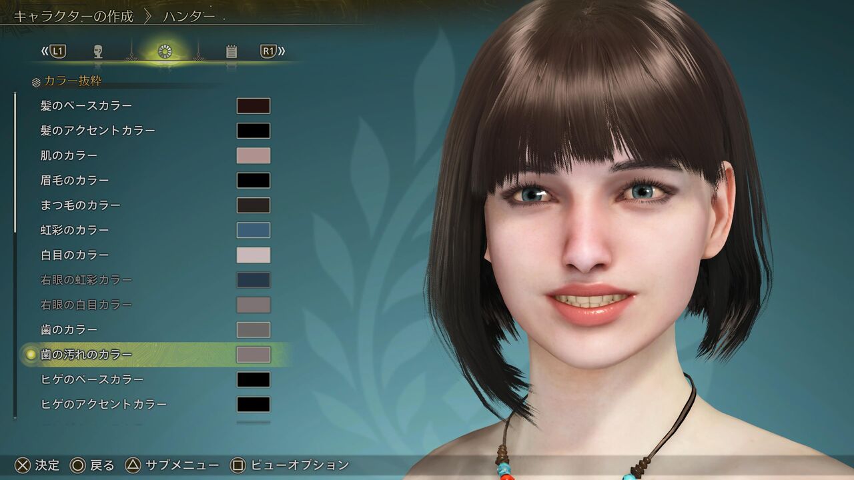Click the greyed 右眼の白目カラー label
This screenshot has width=854, height=480.
pos(86,305)
